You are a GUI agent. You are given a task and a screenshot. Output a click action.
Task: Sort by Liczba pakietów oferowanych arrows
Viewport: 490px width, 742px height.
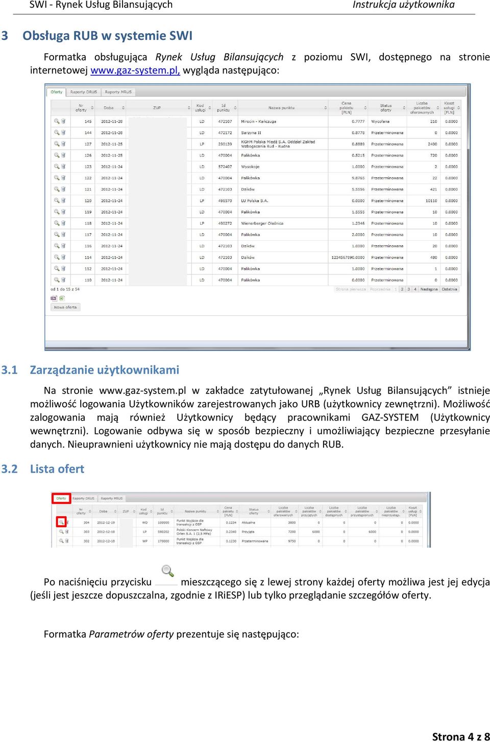[x=438, y=108]
